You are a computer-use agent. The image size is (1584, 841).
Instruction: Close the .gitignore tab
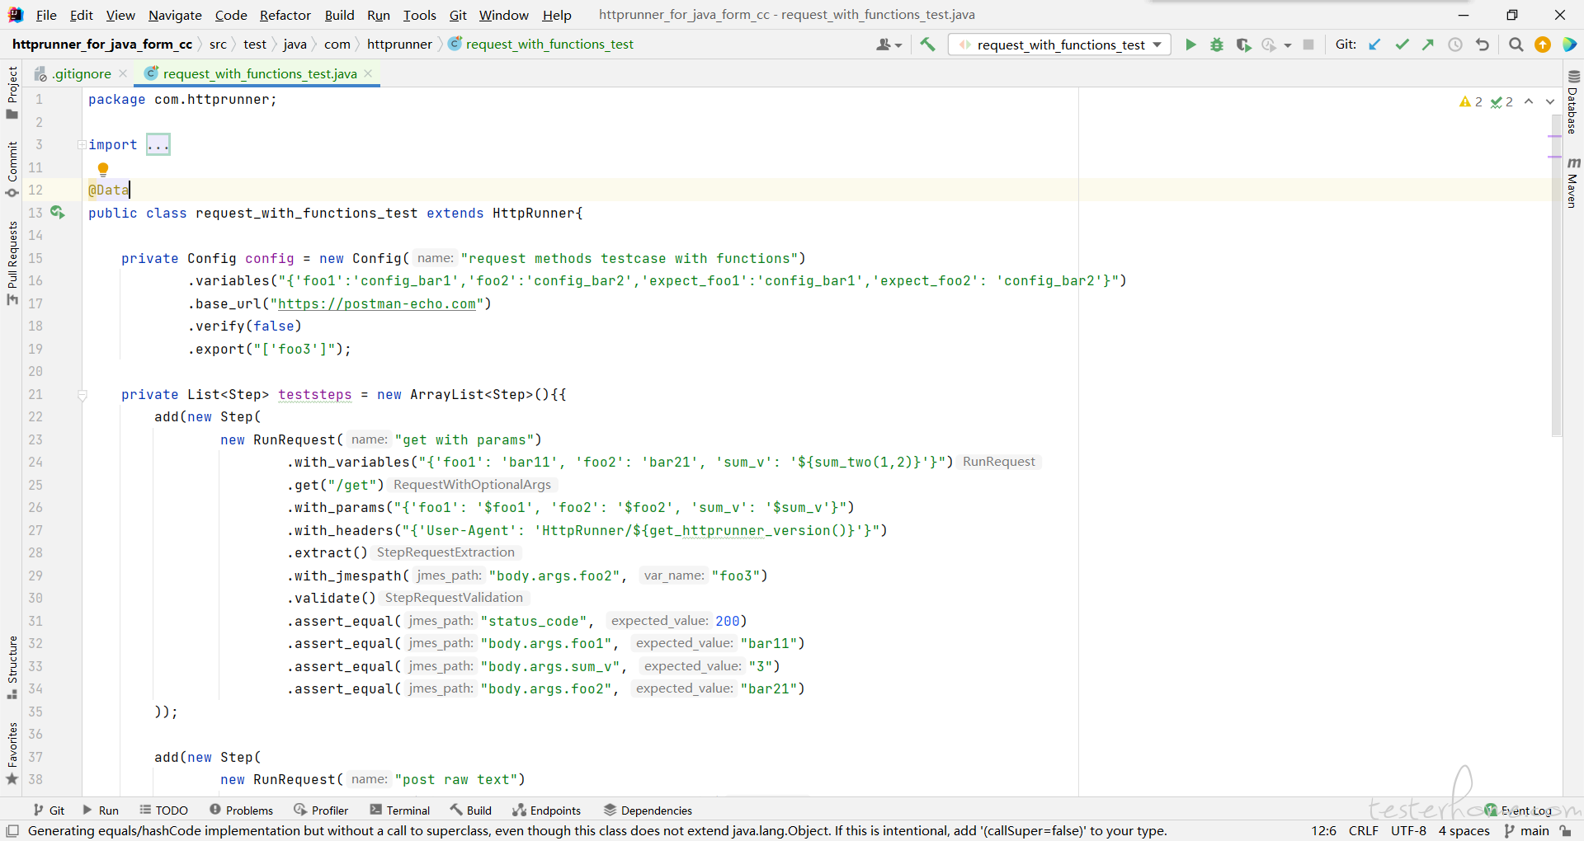[123, 73]
